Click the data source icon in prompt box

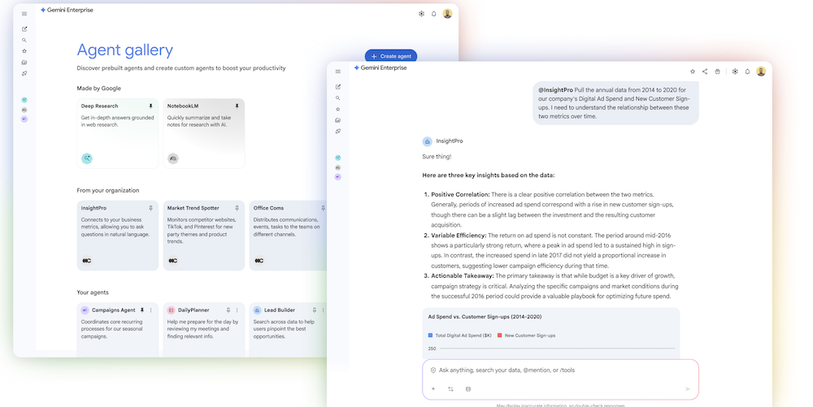tap(467, 389)
